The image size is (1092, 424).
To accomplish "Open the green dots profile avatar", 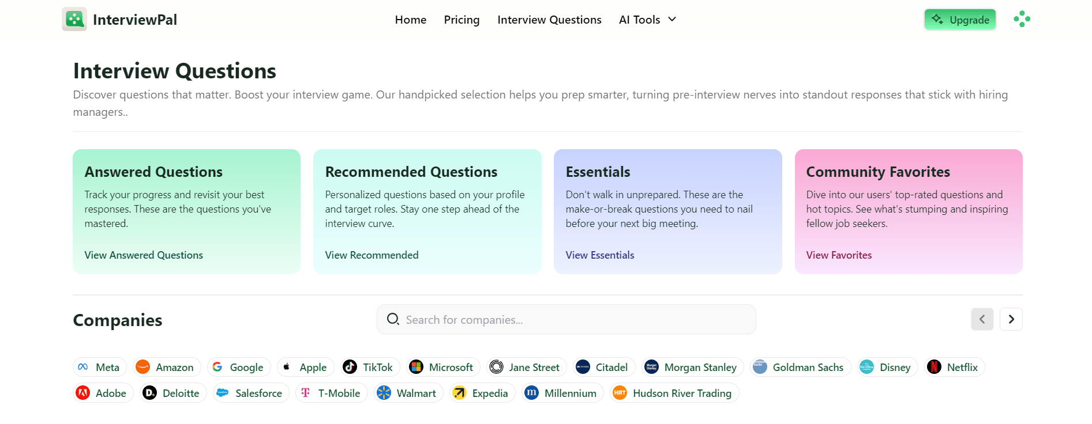I will coord(1022,19).
